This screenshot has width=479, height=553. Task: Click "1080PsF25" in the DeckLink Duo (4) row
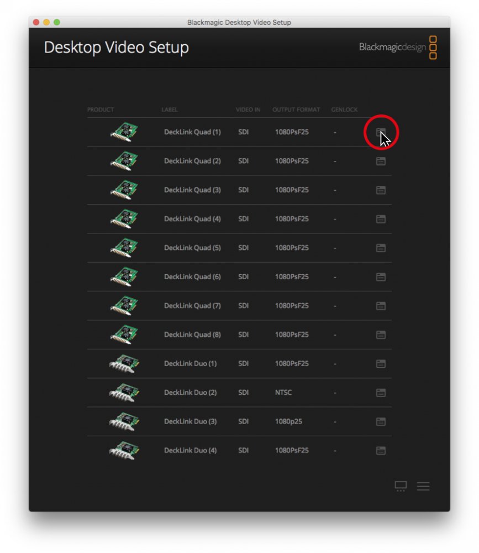292,450
